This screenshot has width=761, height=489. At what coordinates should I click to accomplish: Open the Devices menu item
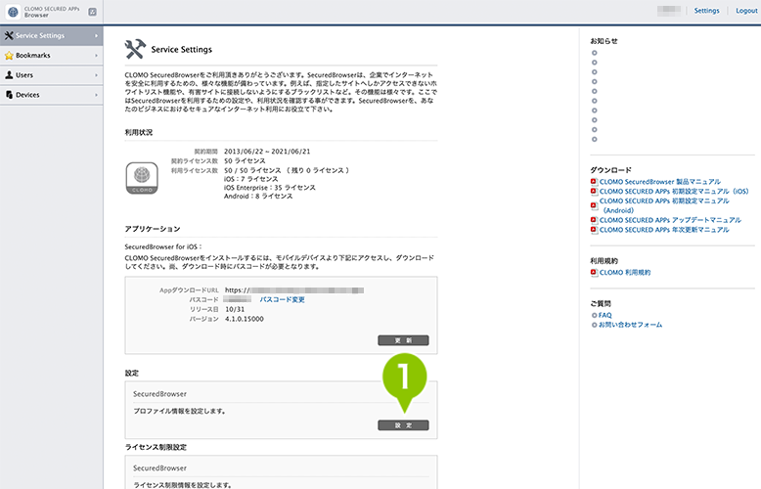coord(52,95)
